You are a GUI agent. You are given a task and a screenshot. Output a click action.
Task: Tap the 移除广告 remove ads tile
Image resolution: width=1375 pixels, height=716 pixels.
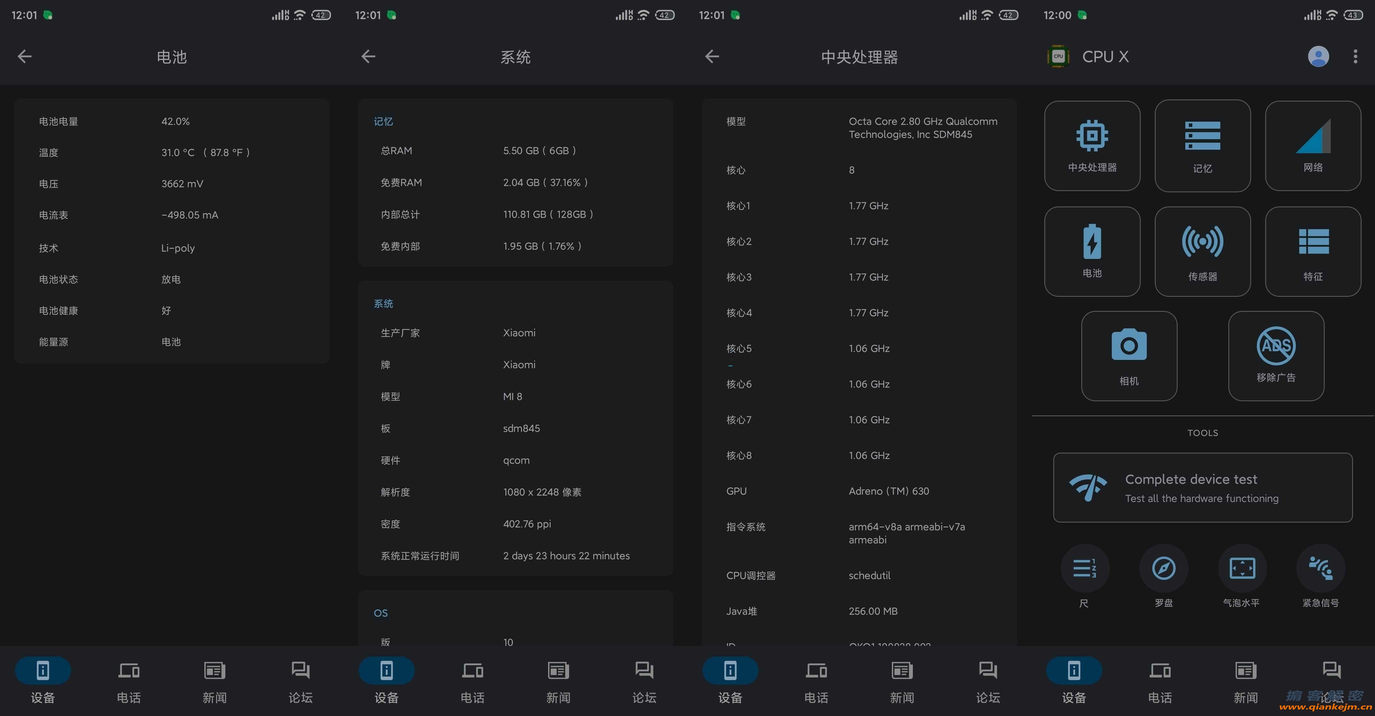pos(1276,356)
